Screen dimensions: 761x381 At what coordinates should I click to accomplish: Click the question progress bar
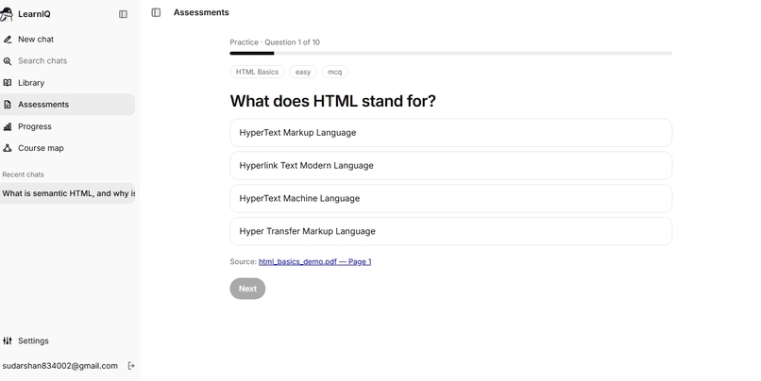[x=451, y=54]
